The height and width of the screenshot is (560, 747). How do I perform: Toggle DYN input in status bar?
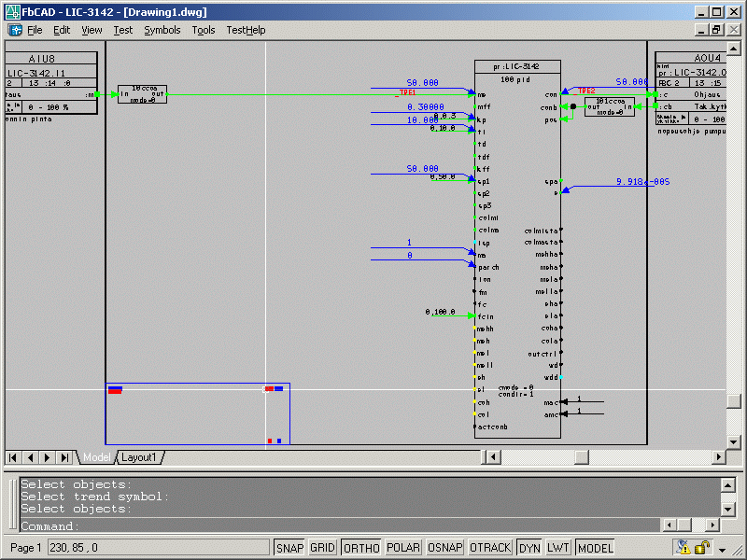tap(529, 548)
